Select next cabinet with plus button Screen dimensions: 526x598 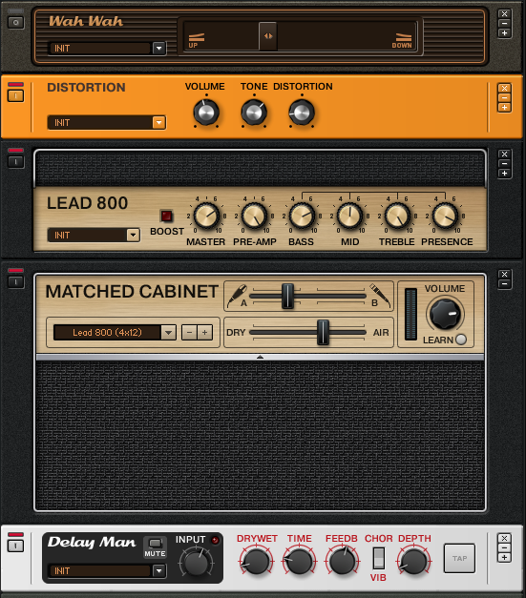pyautogui.click(x=205, y=333)
